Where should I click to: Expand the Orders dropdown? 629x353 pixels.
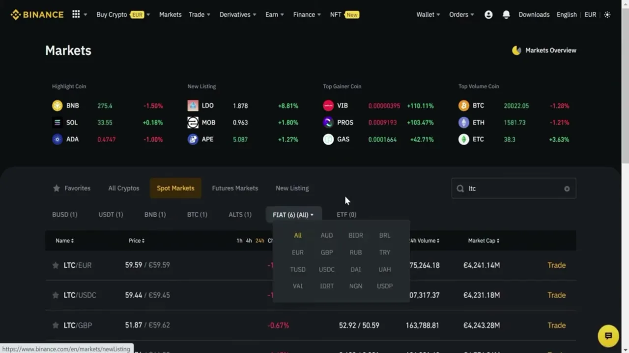(462, 15)
